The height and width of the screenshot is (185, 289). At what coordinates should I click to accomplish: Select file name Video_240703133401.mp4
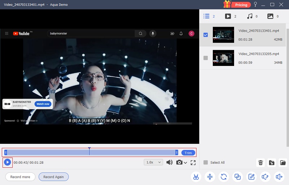tap(259, 31)
